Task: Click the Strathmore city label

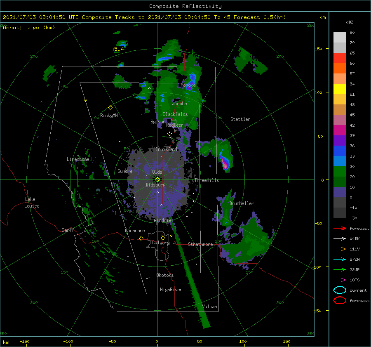Action: (x=200, y=244)
